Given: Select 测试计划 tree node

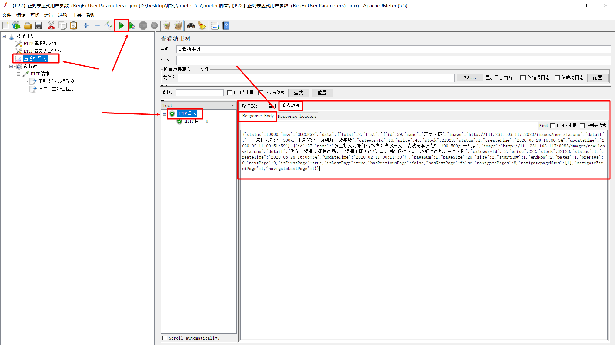Looking at the screenshot, I should [26, 36].
